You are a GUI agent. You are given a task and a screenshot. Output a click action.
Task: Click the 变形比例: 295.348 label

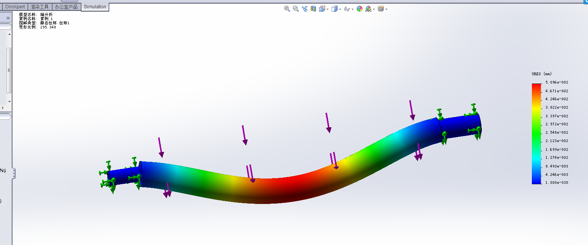tap(38, 27)
